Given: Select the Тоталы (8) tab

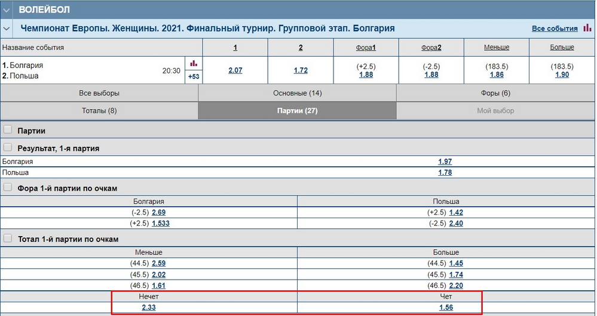Looking at the screenshot, I should point(99,110).
